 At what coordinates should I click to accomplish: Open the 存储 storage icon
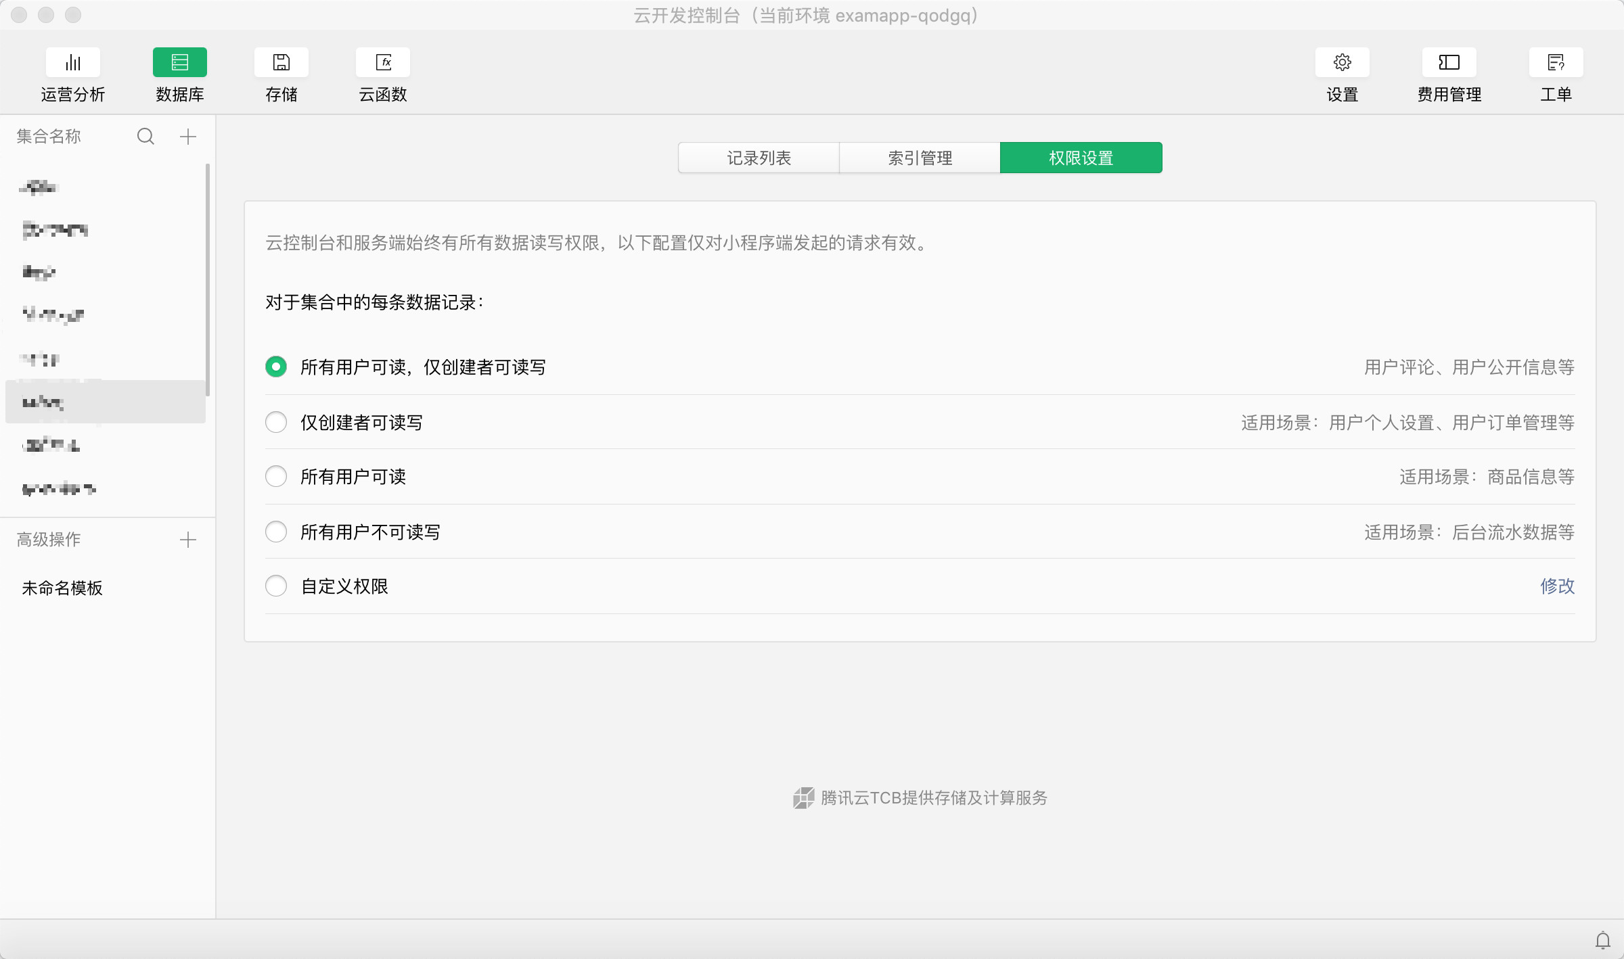281,63
